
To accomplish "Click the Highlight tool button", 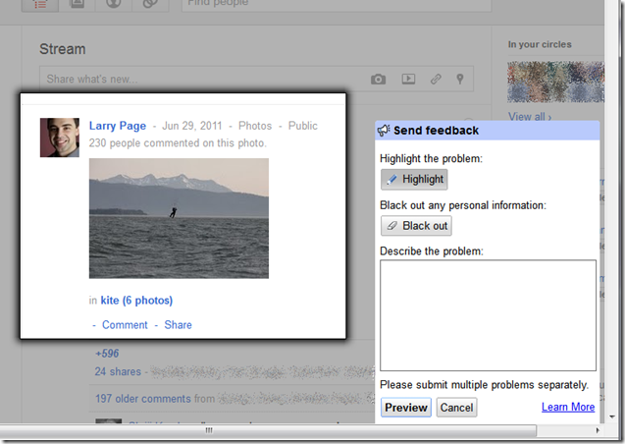I will point(414,180).
